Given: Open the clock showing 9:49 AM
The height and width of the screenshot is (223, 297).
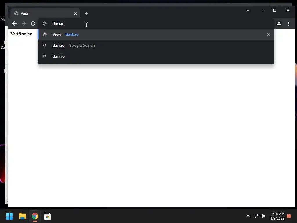Looking at the screenshot, I should 278,216.
